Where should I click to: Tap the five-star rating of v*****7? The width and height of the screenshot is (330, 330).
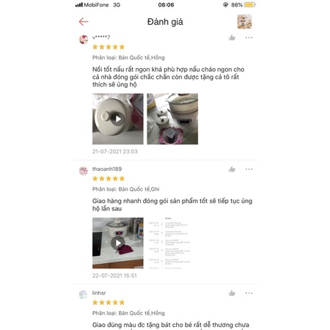tap(109, 47)
